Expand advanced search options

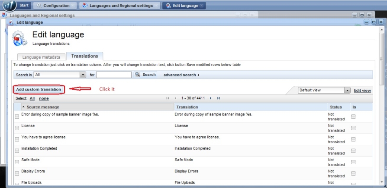tap(181, 75)
